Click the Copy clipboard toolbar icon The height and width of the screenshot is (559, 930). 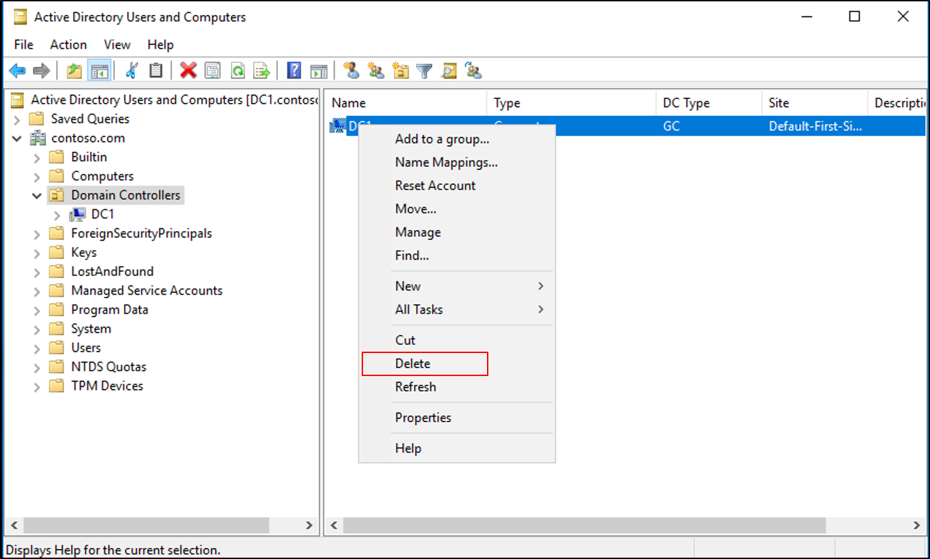pos(156,70)
